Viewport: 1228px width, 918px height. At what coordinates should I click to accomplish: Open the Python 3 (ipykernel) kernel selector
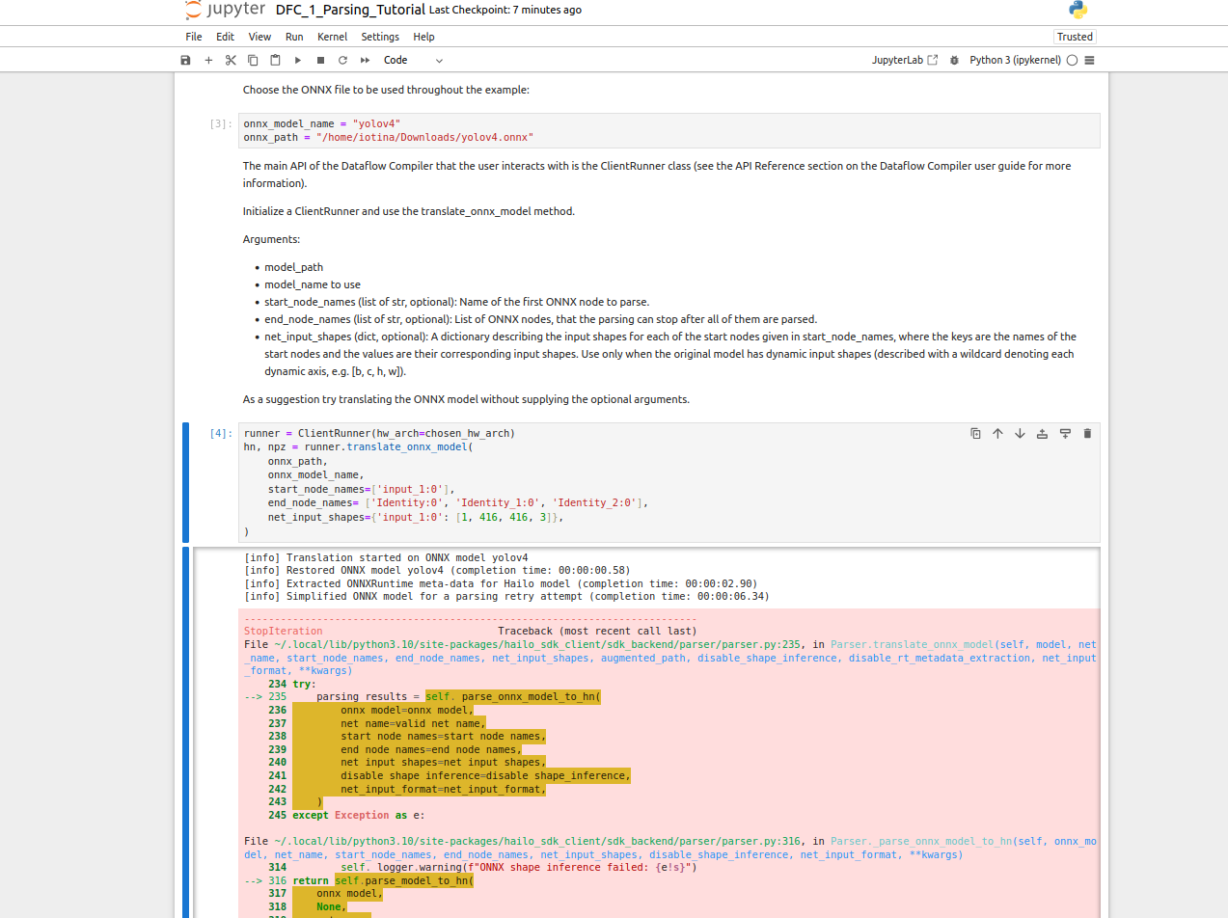click(x=1015, y=60)
